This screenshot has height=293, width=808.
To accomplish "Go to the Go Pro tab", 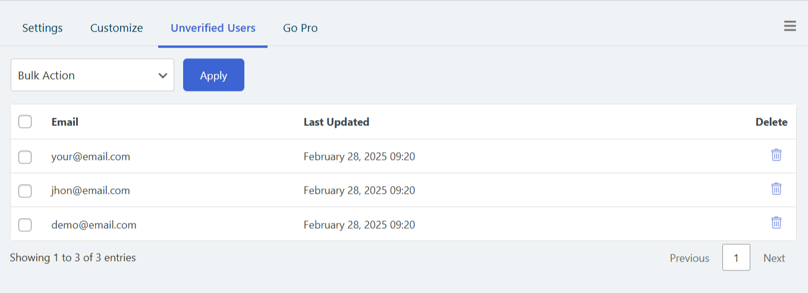I will tap(300, 28).
